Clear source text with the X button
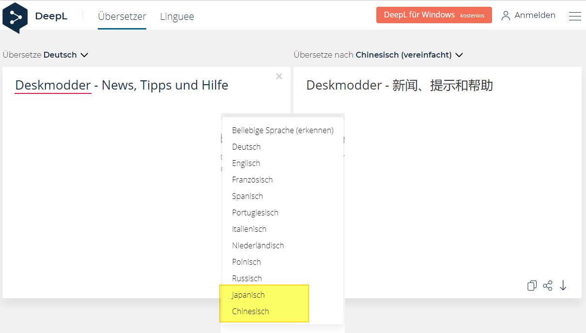586x333 pixels. click(279, 76)
